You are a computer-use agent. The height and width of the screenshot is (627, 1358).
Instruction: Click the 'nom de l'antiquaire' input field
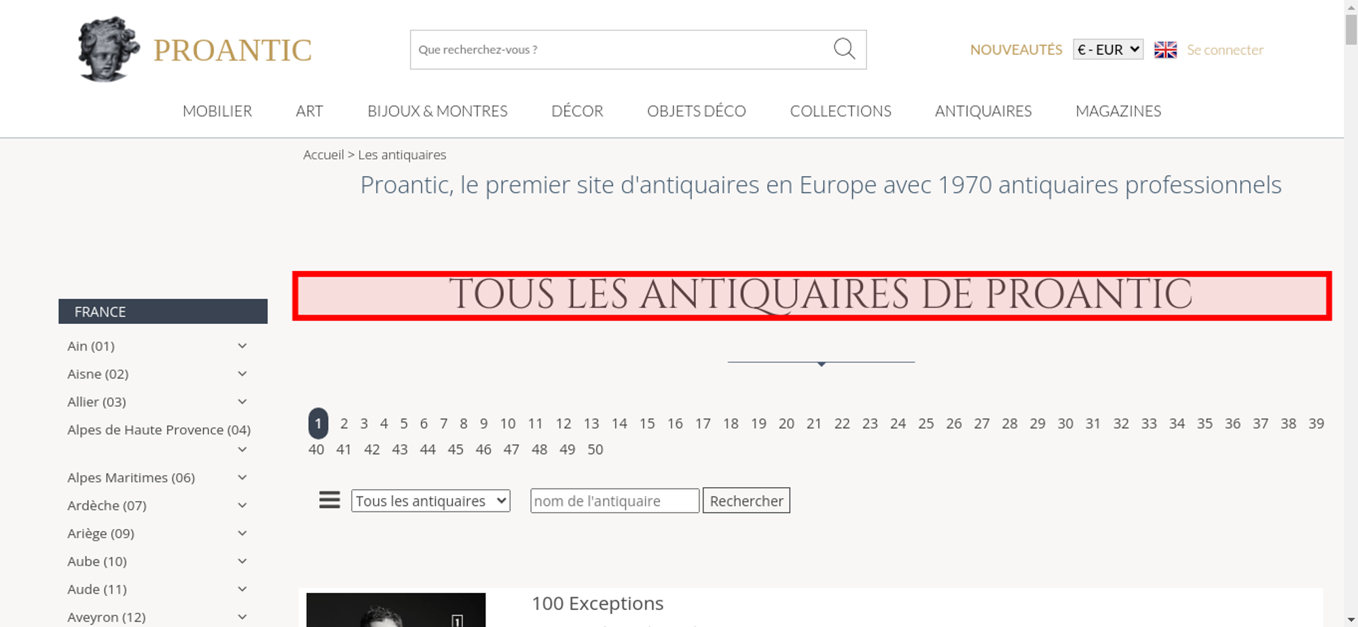(x=614, y=501)
